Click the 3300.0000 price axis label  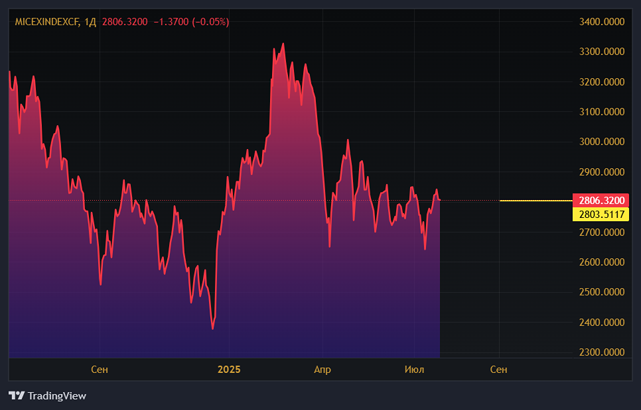tap(602, 52)
